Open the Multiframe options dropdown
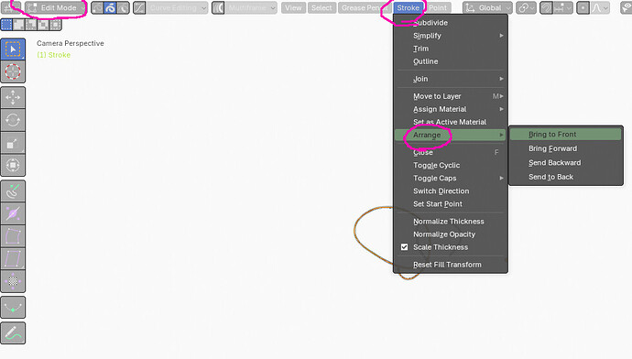Image resolution: width=632 pixels, height=359 pixels. tap(251, 7)
